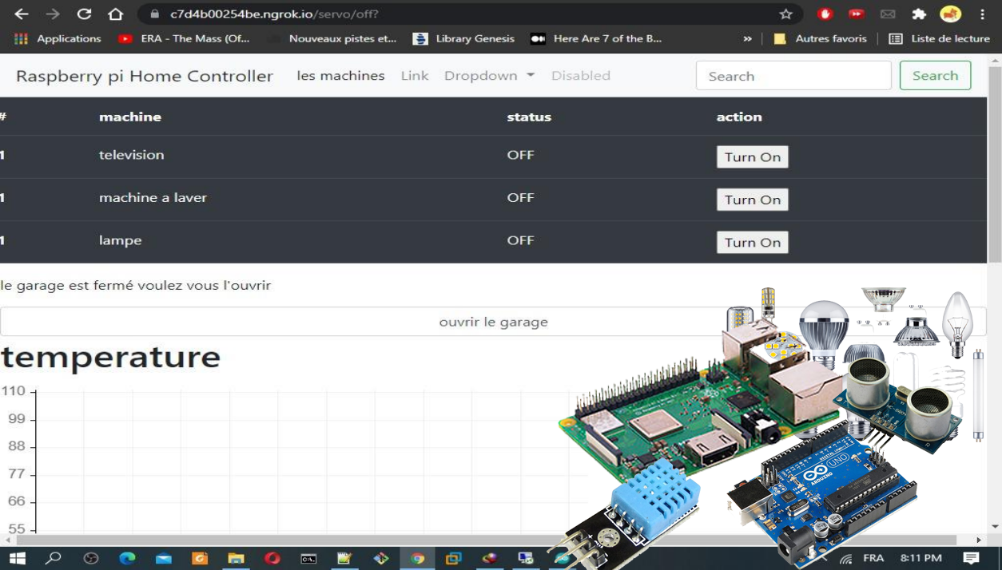
Task: Select the Link nav item
Action: [415, 76]
